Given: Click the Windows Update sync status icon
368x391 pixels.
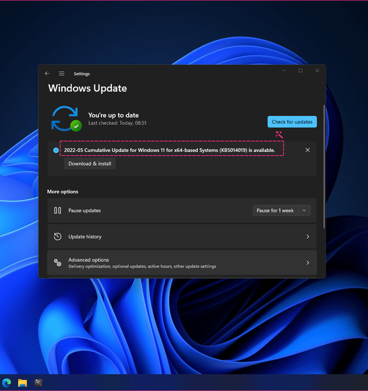Looking at the screenshot, I should [66, 119].
